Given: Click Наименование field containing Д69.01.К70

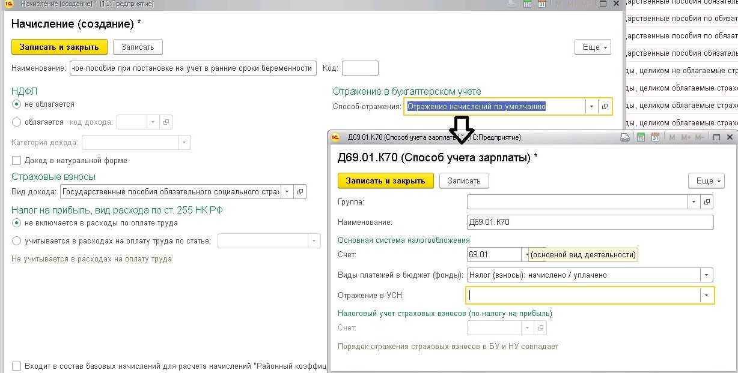Looking at the screenshot, I should tap(590, 222).
